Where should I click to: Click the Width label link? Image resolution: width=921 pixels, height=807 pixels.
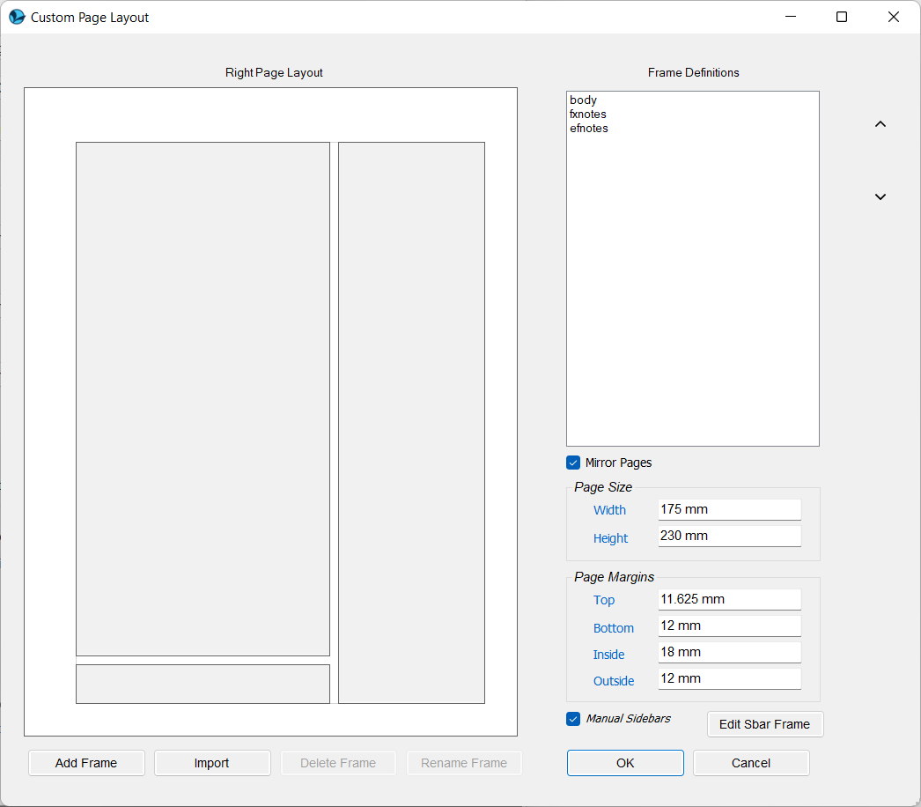(x=609, y=510)
